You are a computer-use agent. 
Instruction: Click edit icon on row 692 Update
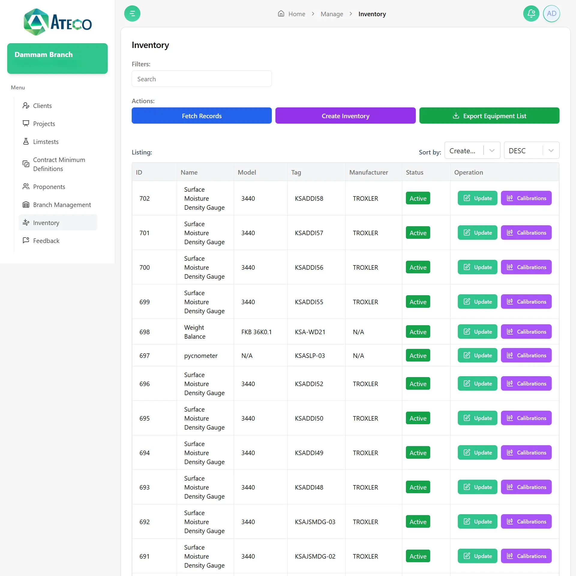pos(467,521)
